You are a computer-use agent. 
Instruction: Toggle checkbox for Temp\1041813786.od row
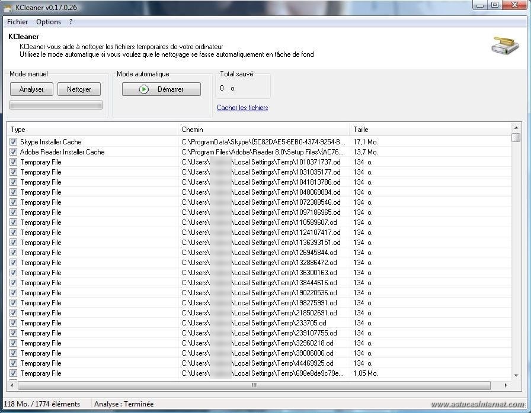point(13,182)
